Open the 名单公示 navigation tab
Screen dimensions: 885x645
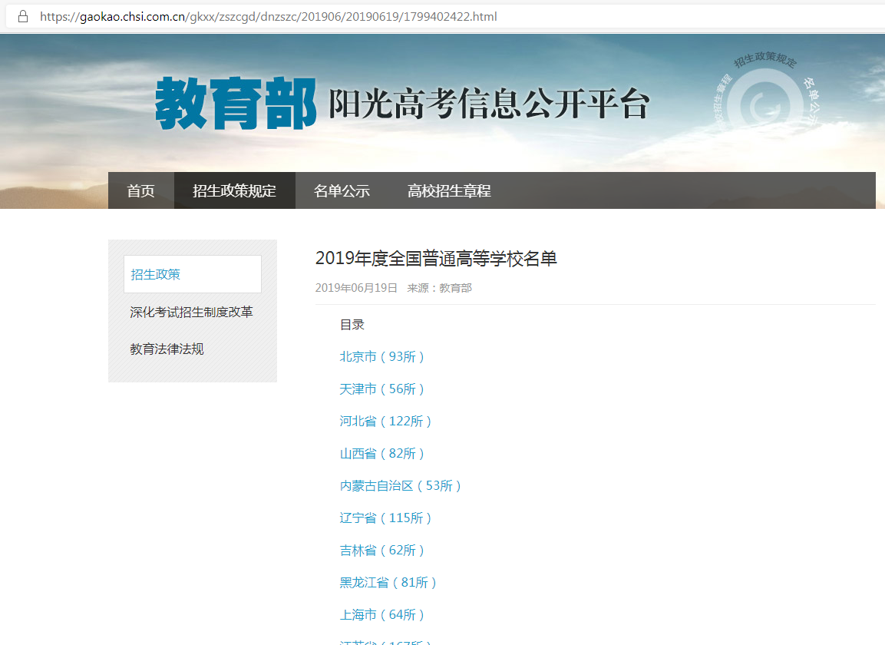click(x=342, y=191)
